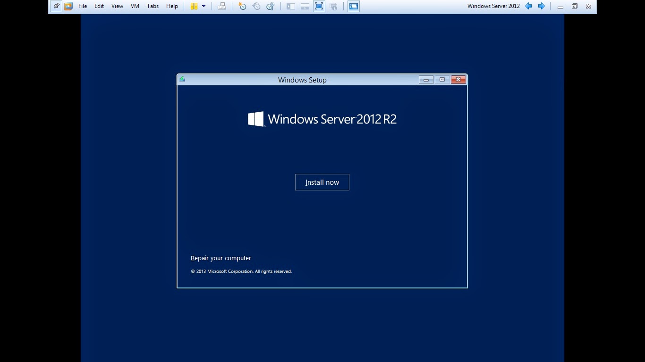Viewport: 645px width, 362px height.
Task: Open the Help menu
Action: point(172,6)
